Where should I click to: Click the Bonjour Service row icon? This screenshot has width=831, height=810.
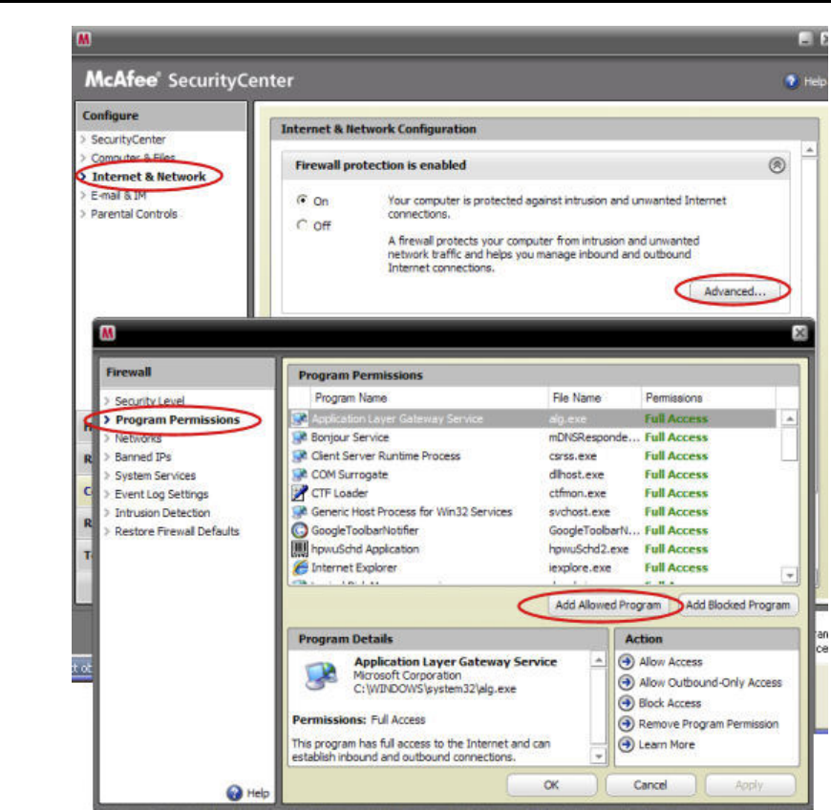(x=299, y=437)
